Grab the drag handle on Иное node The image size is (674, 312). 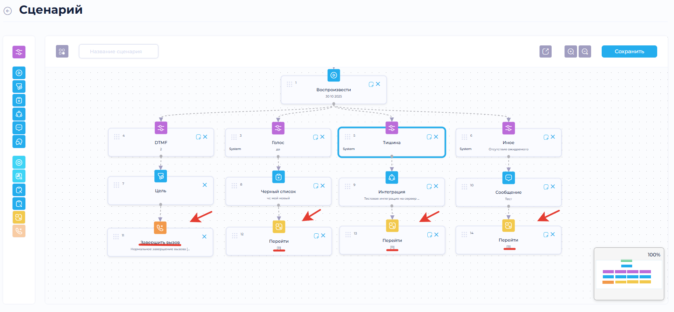(464, 137)
